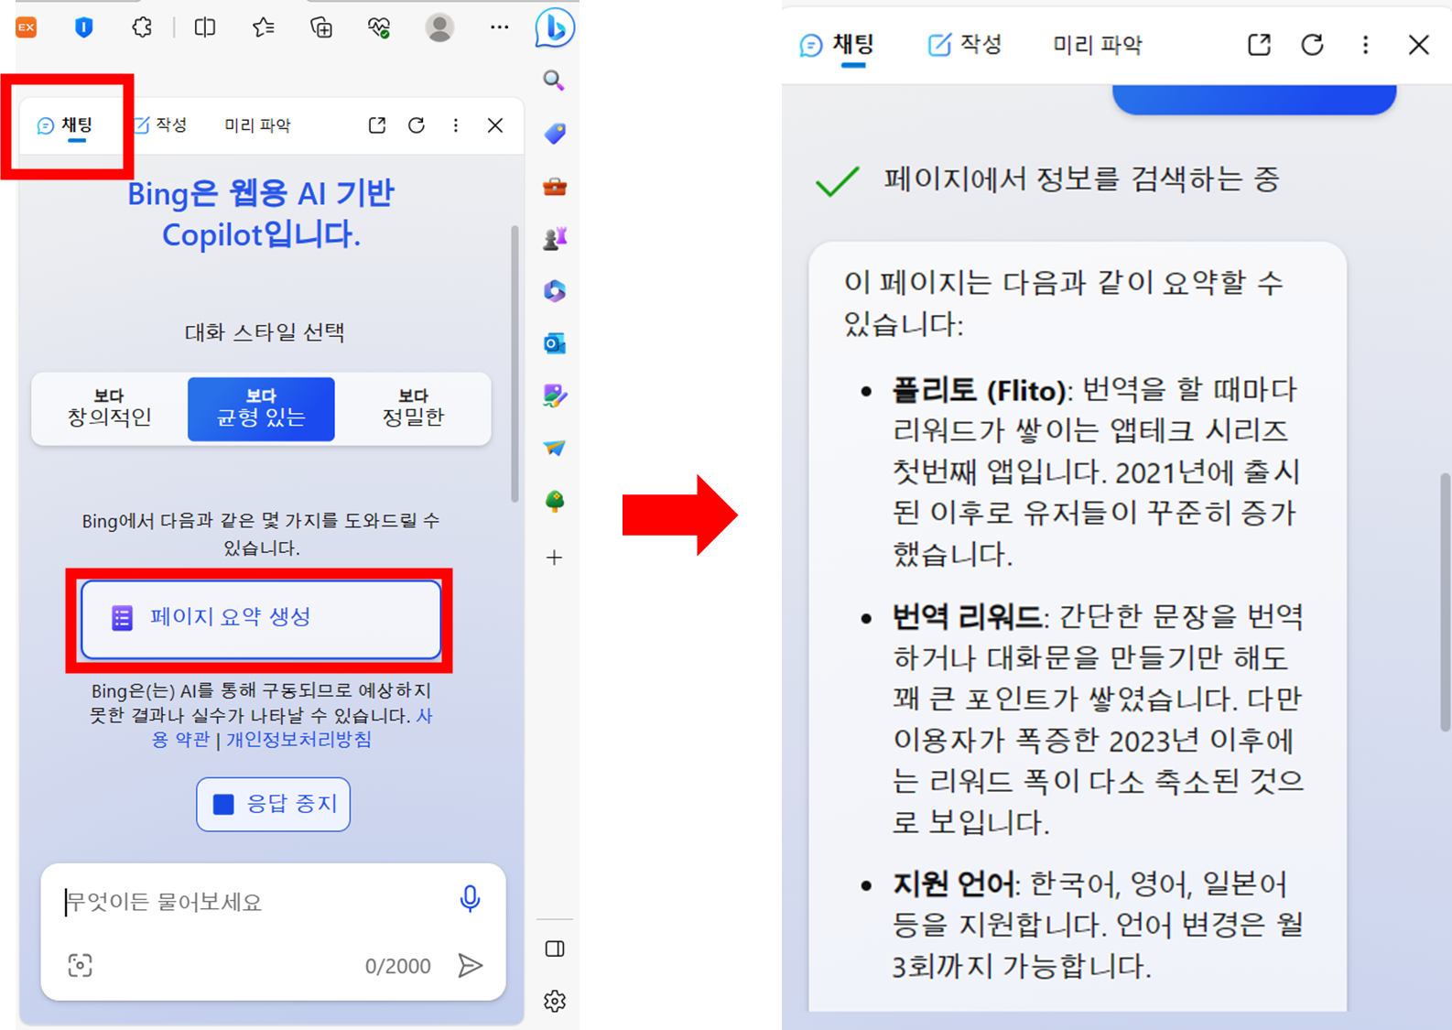The width and height of the screenshot is (1452, 1030).
Task: Open the Favorites star icon
Action: click(x=264, y=27)
